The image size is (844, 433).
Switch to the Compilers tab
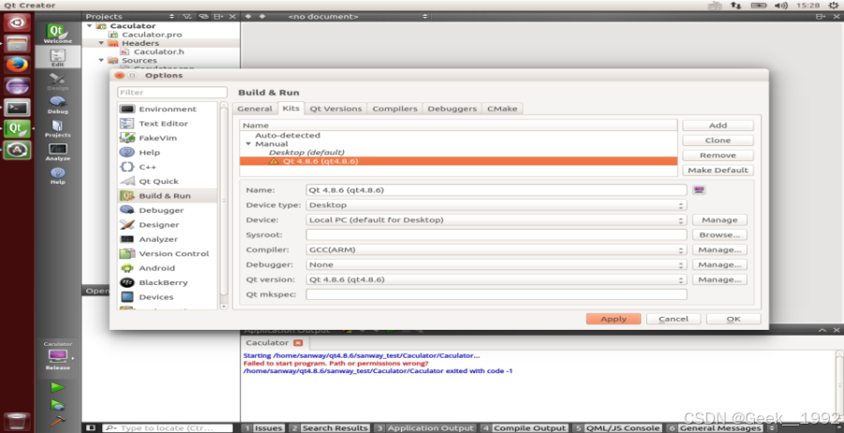pyautogui.click(x=394, y=109)
